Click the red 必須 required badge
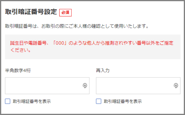The height and width of the screenshot is (115, 185). click(65, 12)
